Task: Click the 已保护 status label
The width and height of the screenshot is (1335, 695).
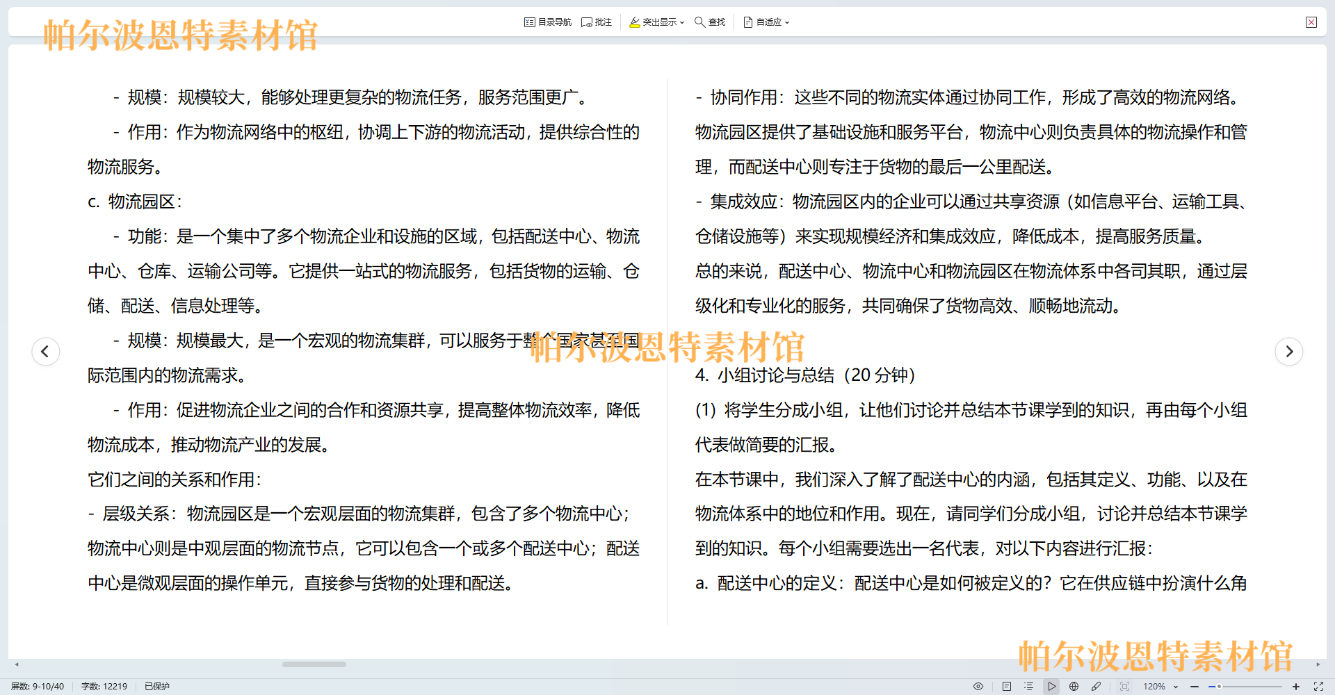Action: [157, 686]
